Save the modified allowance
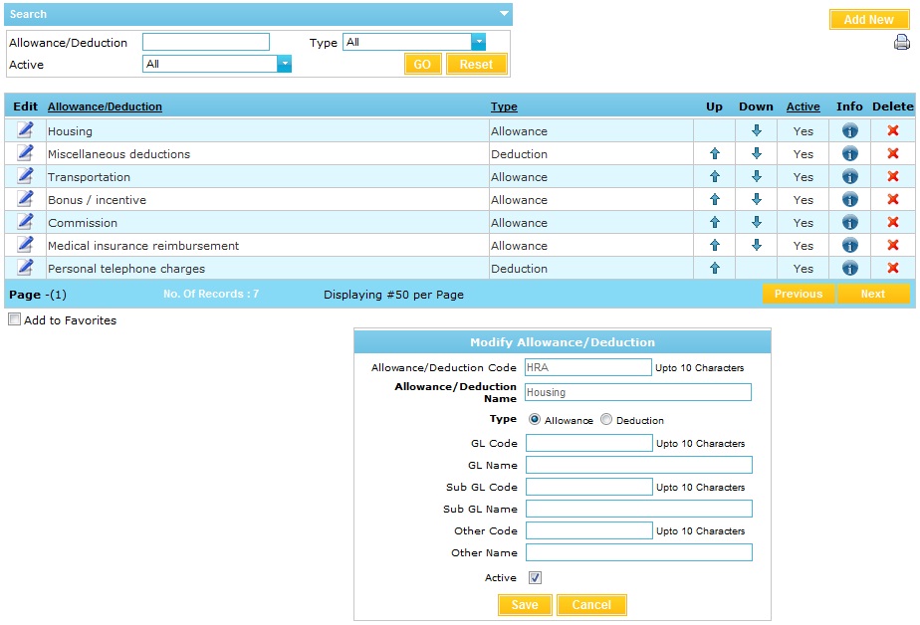The height and width of the screenshot is (625, 920). pyautogui.click(x=525, y=604)
